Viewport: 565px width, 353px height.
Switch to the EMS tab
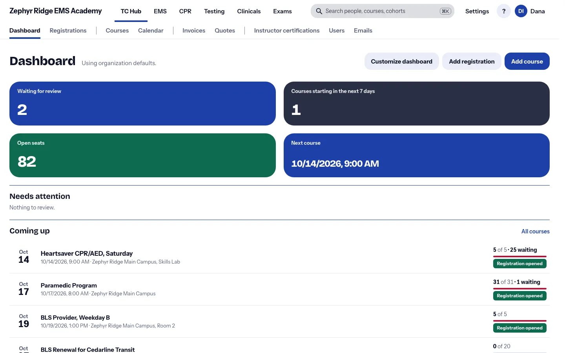click(160, 11)
